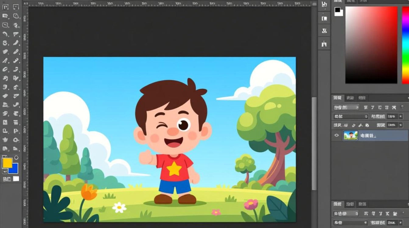
Task: Switch to the second tab of the Layers panel group
Action: (350, 98)
